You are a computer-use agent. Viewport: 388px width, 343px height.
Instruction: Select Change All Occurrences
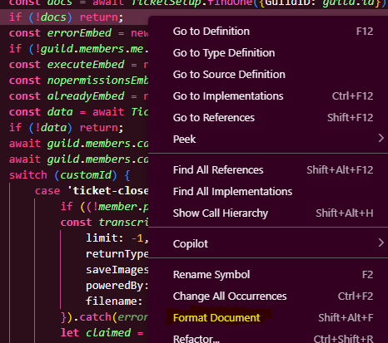coord(268,296)
